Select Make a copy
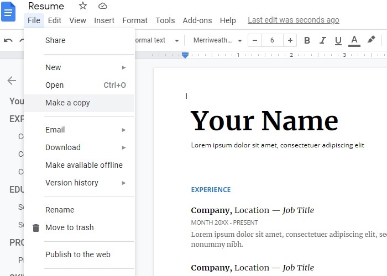 coord(79,103)
